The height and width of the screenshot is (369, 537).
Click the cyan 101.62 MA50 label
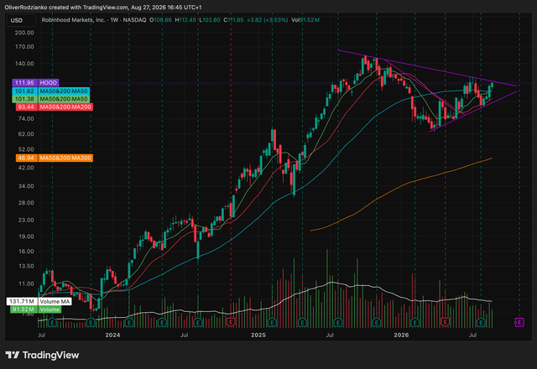click(x=50, y=91)
